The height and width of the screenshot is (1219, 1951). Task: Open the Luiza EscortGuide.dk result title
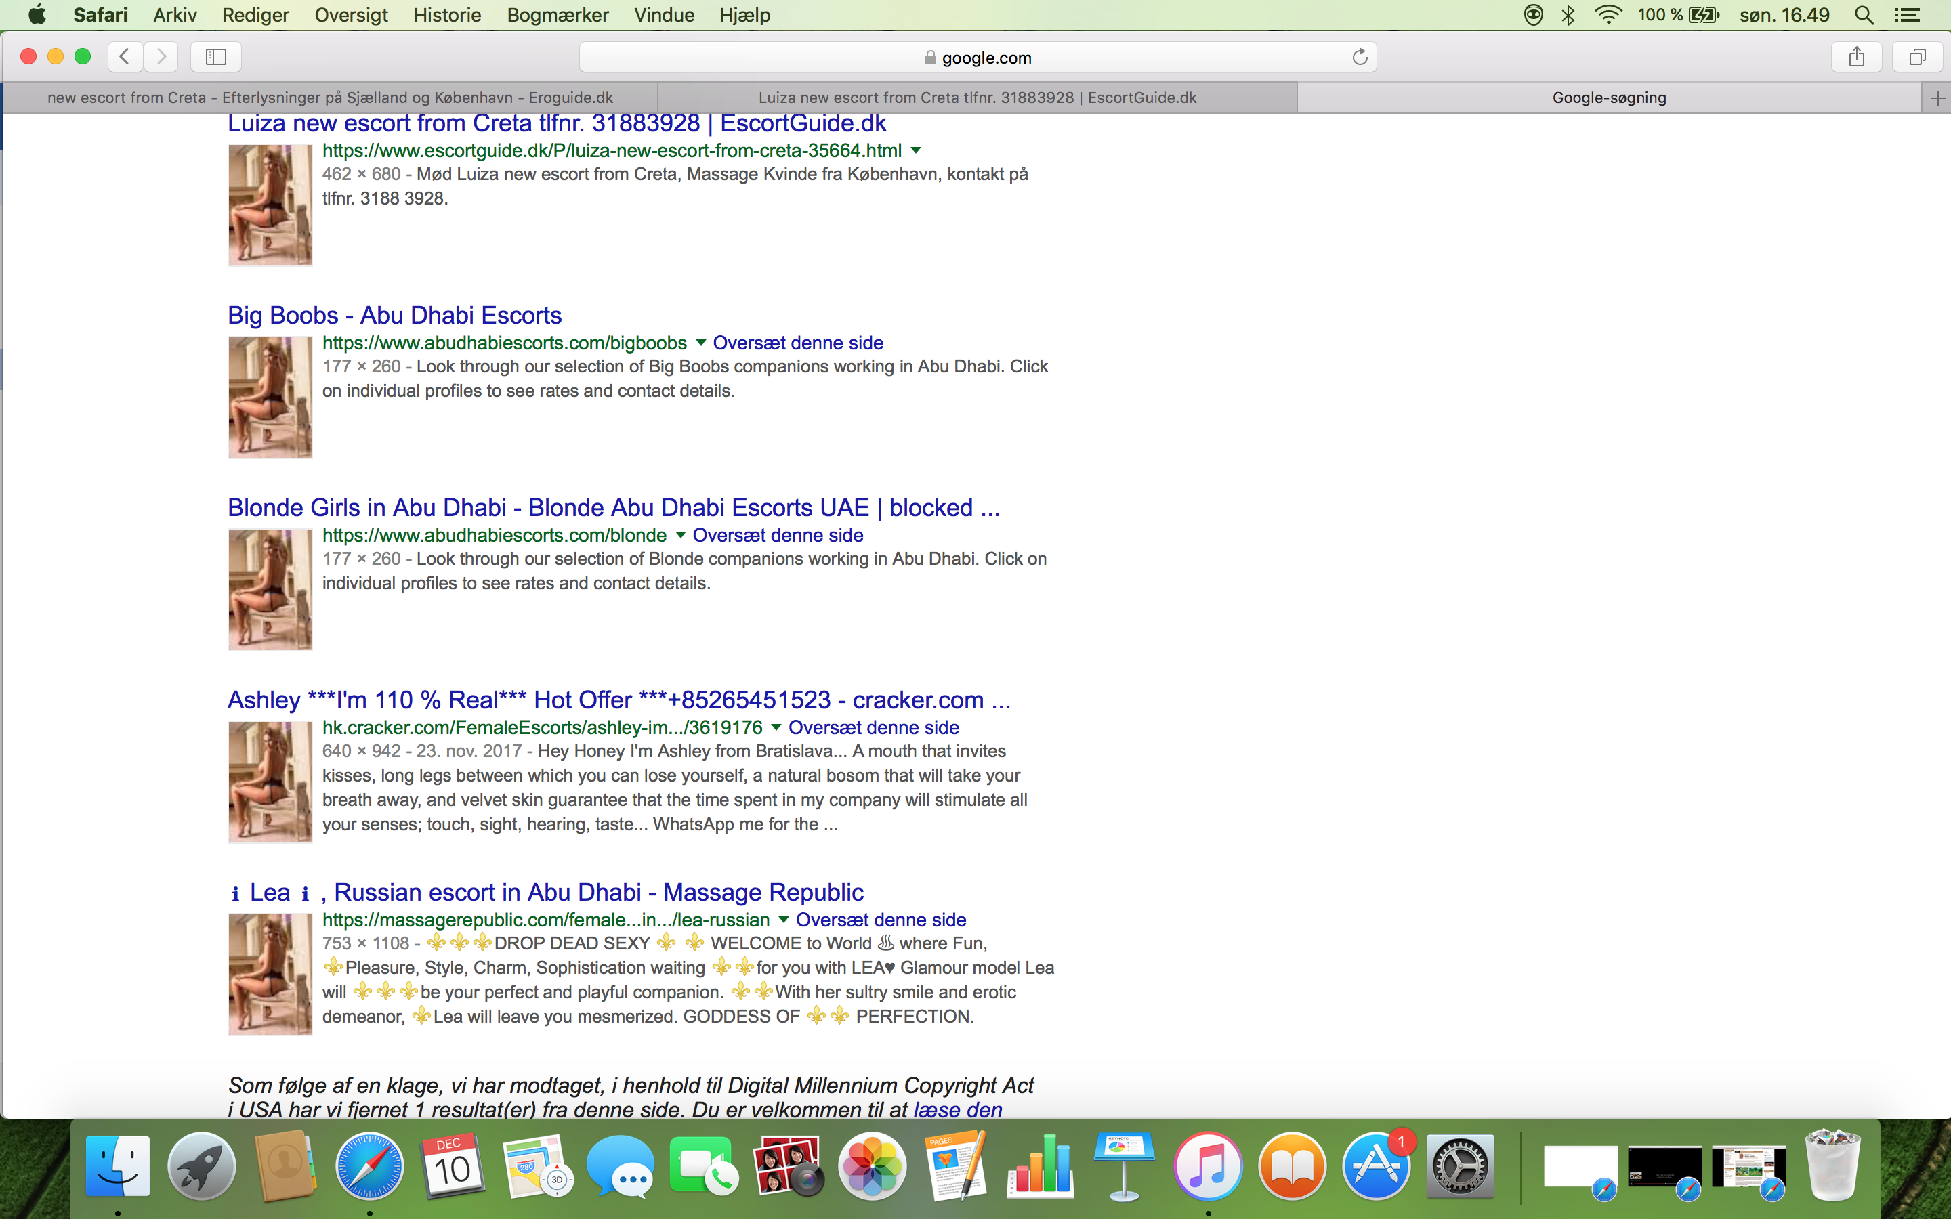556,123
